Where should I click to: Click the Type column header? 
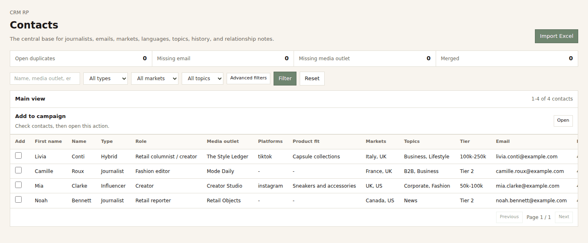tap(107, 142)
